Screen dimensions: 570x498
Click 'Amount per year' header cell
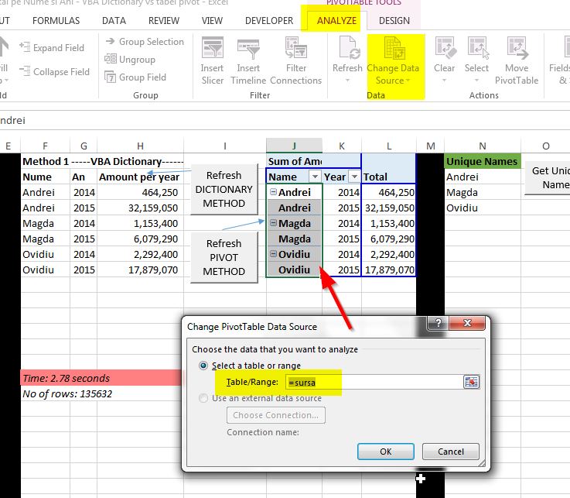140,177
